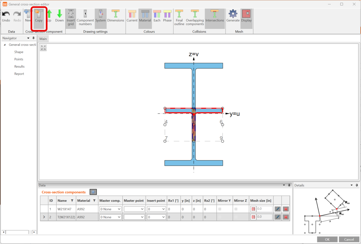Open Master point dropdown for W21X147
Image resolution: width=361 pixels, height=244 pixels.
point(134,209)
